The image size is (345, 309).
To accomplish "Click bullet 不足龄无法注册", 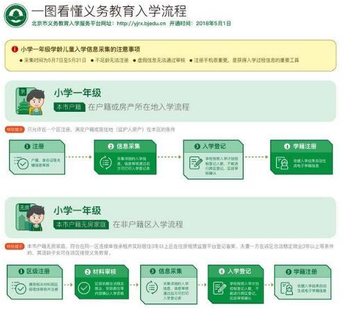I will click(x=110, y=60).
